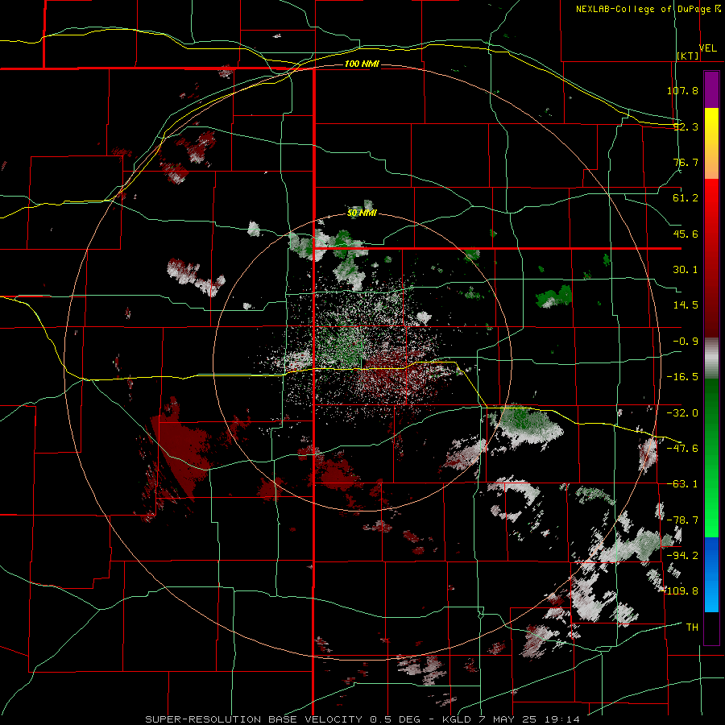Select the -0.9 velocity scale value

click(686, 342)
